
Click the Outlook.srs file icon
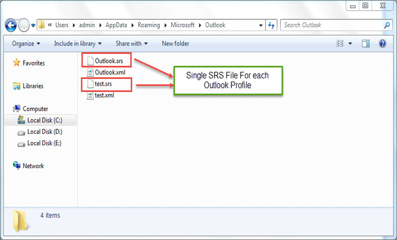click(90, 61)
